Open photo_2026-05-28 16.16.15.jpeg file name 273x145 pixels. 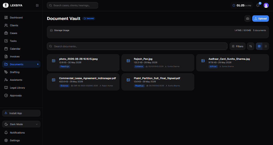[x=78, y=59]
